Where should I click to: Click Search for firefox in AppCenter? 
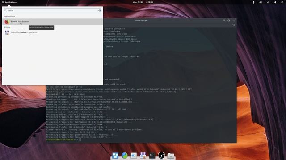[x=52, y=32]
